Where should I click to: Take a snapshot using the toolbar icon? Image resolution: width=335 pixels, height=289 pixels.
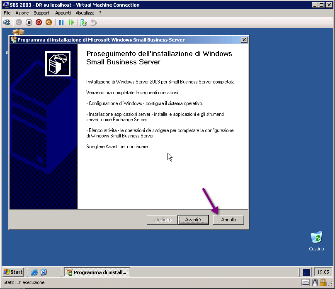pyautogui.click(x=83, y=22)
